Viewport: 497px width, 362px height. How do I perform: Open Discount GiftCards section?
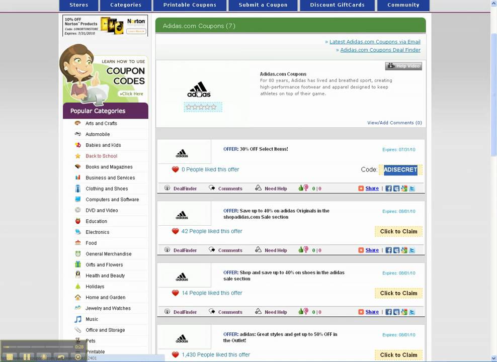click(337, 5)
